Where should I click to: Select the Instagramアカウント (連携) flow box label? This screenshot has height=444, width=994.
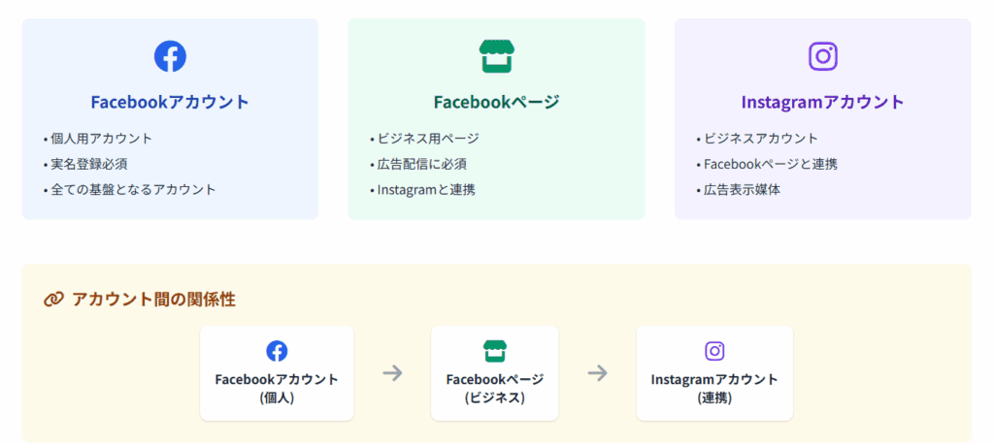(x=714, y=388)
